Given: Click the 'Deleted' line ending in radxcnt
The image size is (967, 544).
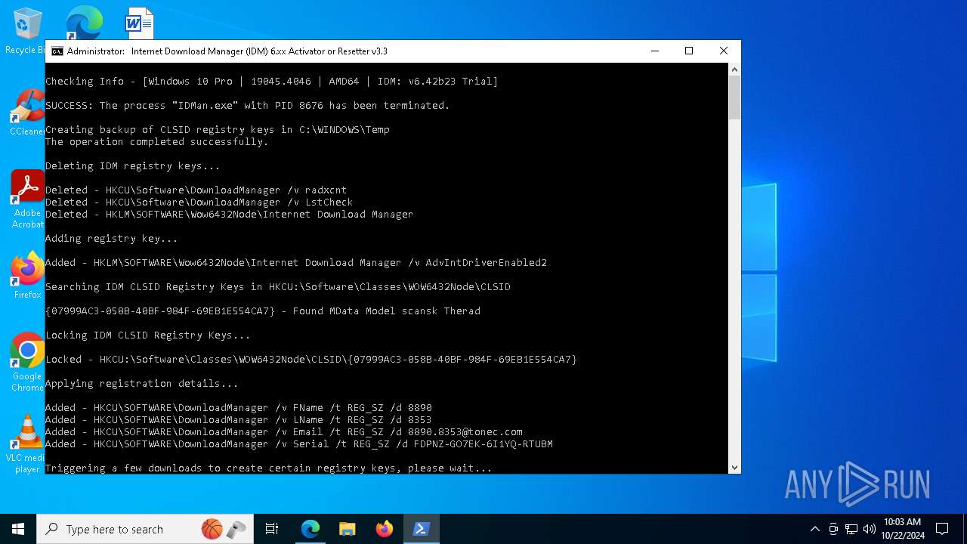Looking at the screenshot, I should tap(196, 190).
